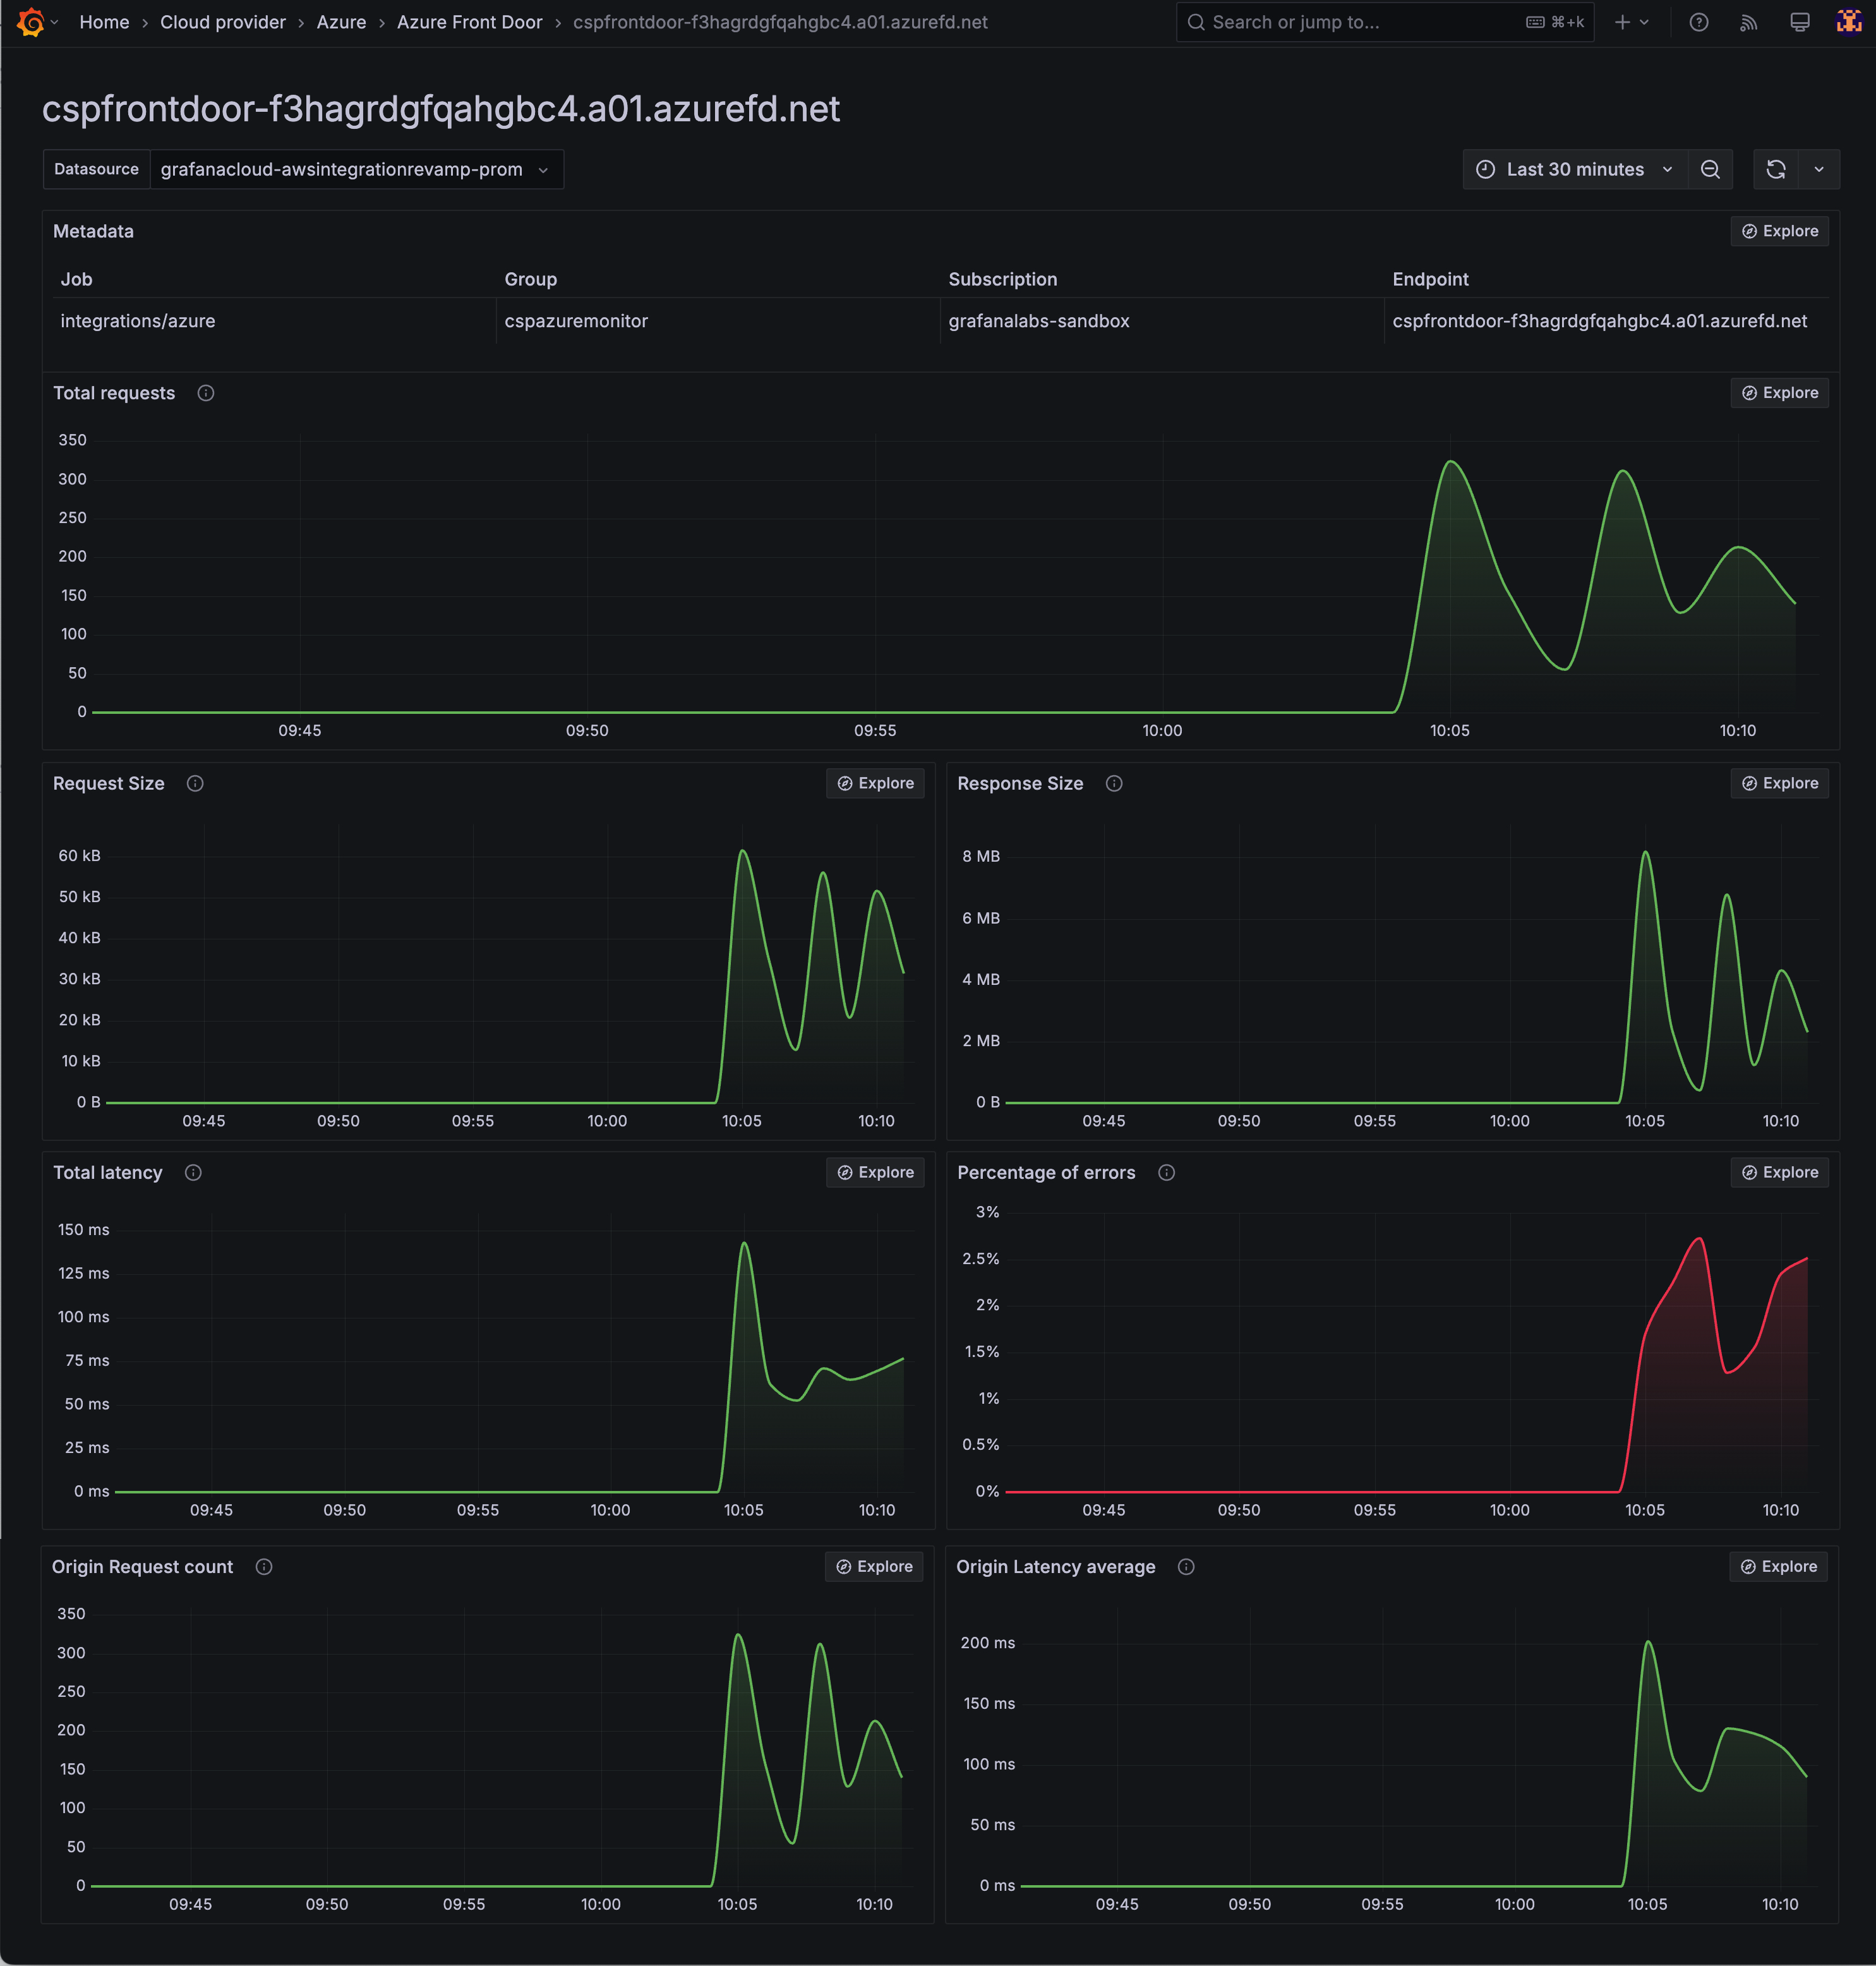The width and height of the screenshot is (1876, 1966).
Task: Expand the refresh interval dropdown arrow
Action: (x=1818, y=170)
